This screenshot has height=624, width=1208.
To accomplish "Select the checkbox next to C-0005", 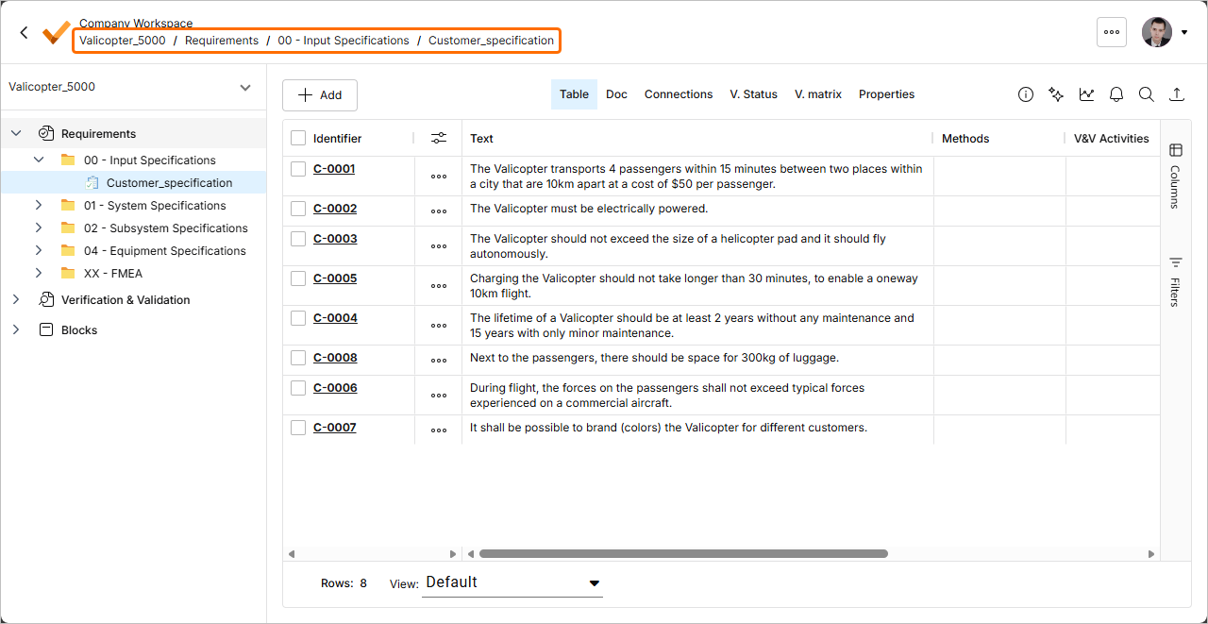I will tap(298, 278).
